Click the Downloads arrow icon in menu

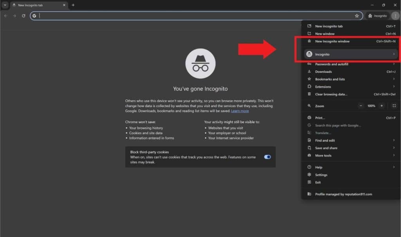(x=309, y=71)
